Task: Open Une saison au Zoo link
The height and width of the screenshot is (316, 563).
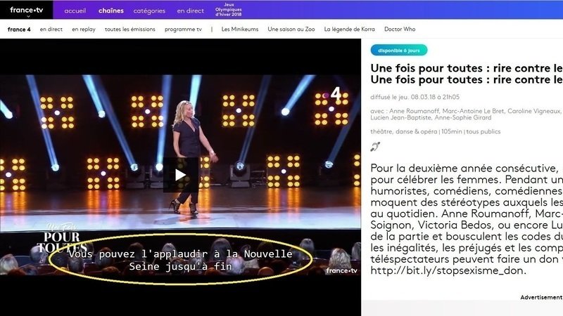Action: [x=291, y=29]
